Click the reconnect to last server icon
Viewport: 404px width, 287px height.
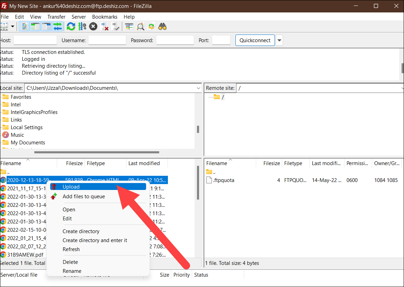115,27
